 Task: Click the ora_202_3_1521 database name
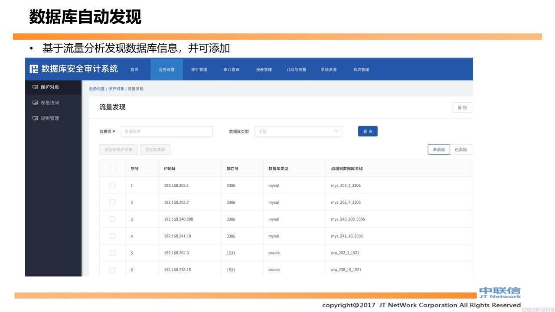click(x=345, y=253)
